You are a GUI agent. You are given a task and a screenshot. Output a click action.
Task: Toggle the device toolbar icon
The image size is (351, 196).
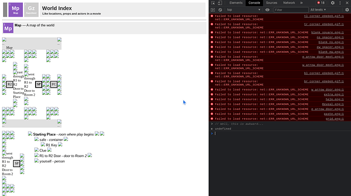click(x=220, y=3)
